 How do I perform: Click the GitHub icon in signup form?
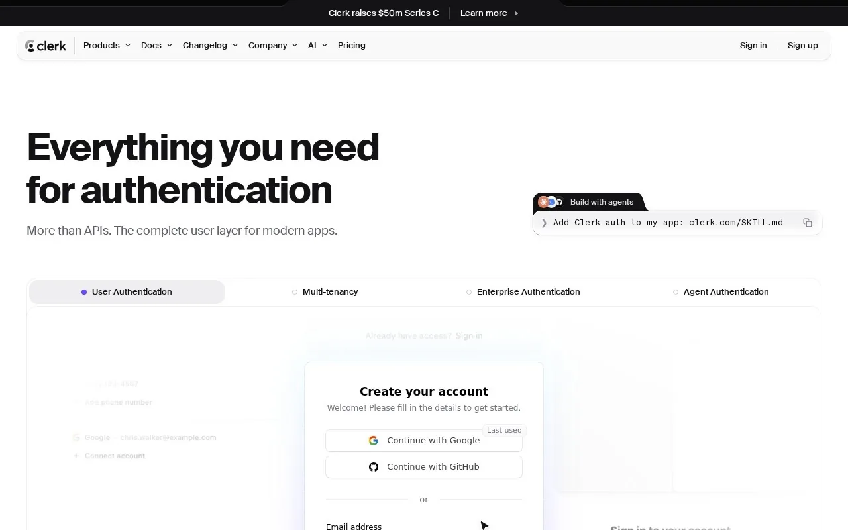click(374, 467)
